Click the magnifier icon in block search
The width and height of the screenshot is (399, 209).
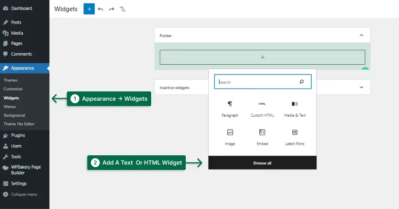[x=301, y=82]
